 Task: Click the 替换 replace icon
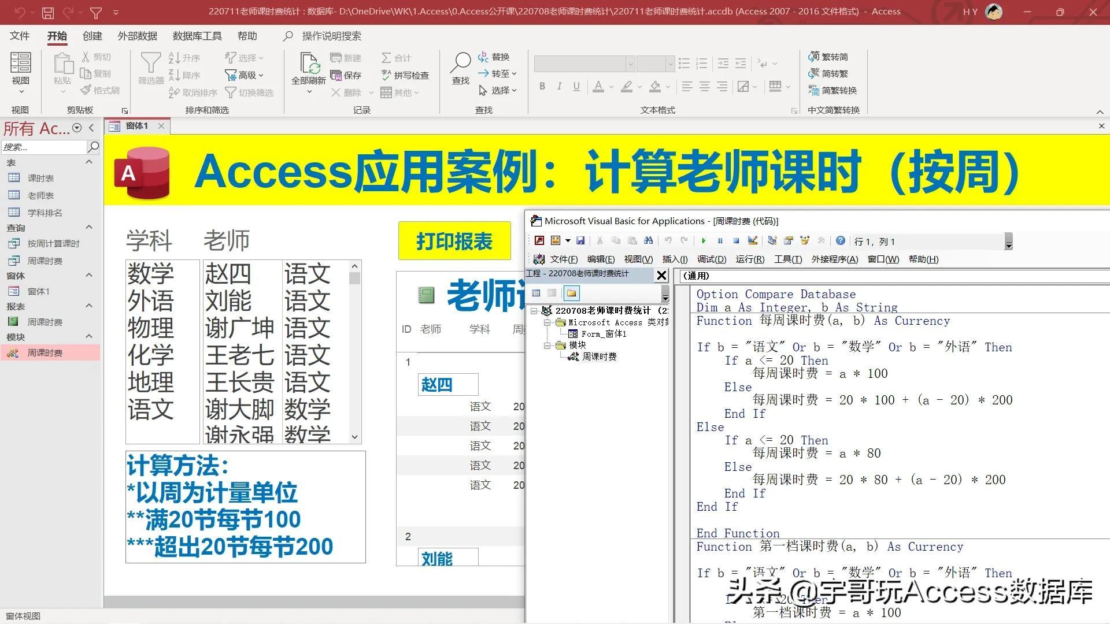point(493,56)
